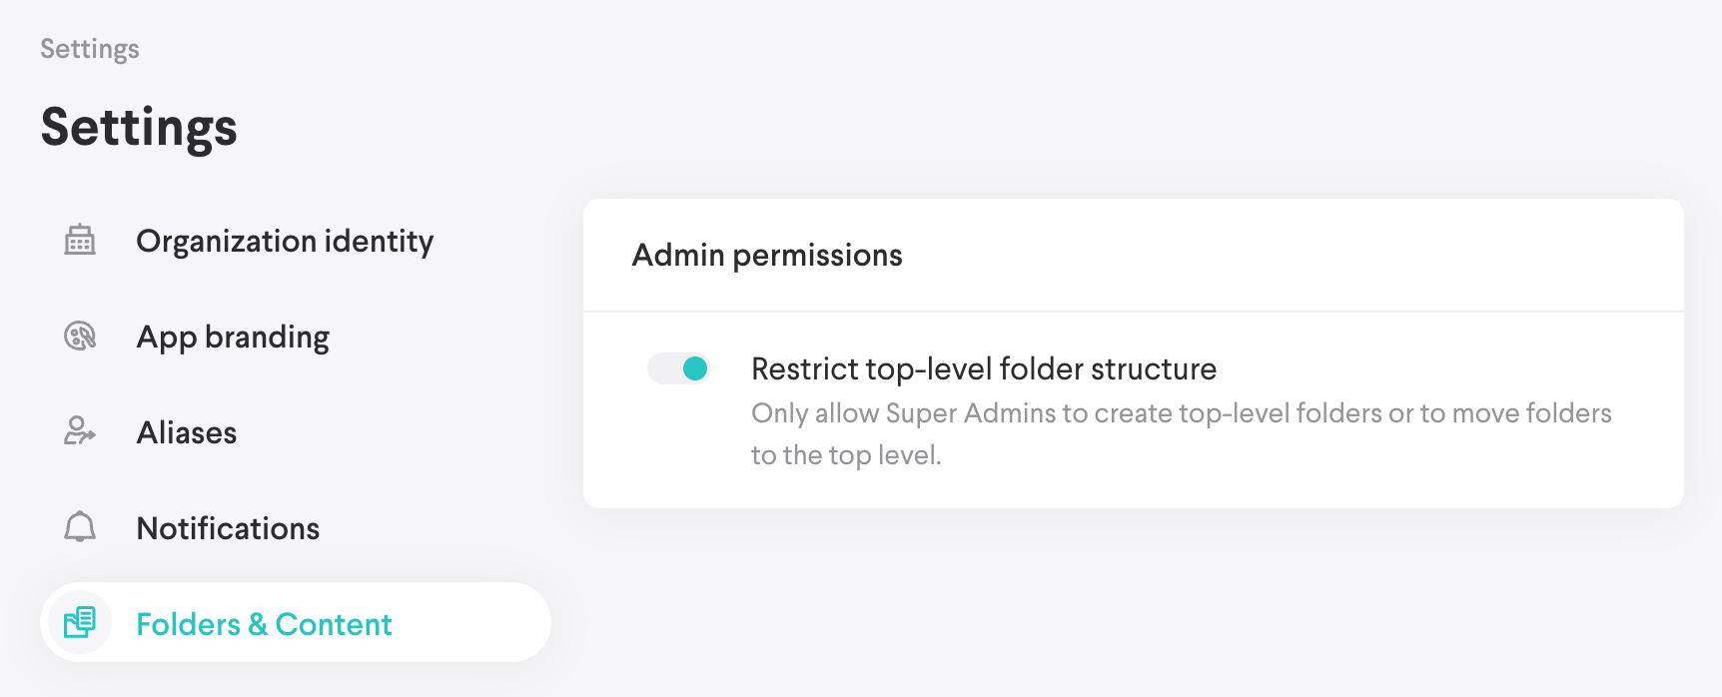1722x697 pixels.
Task: Click the Aliases user-arrow icon
Action: click(80, 431)
